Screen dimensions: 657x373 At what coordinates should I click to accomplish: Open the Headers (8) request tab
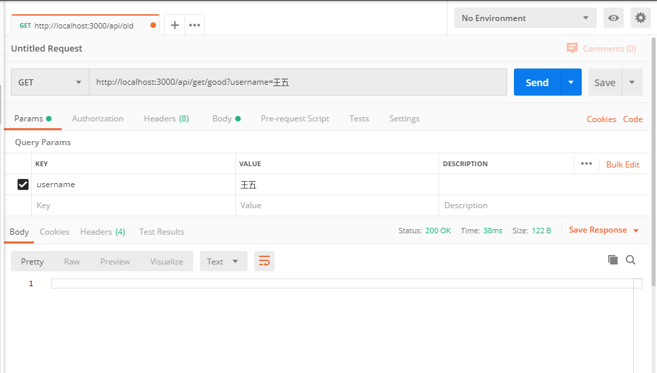coord(166,119)
